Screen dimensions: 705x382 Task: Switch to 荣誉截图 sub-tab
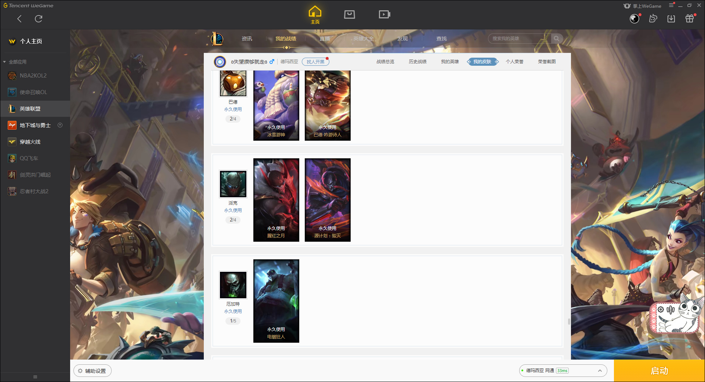(547, 62)
